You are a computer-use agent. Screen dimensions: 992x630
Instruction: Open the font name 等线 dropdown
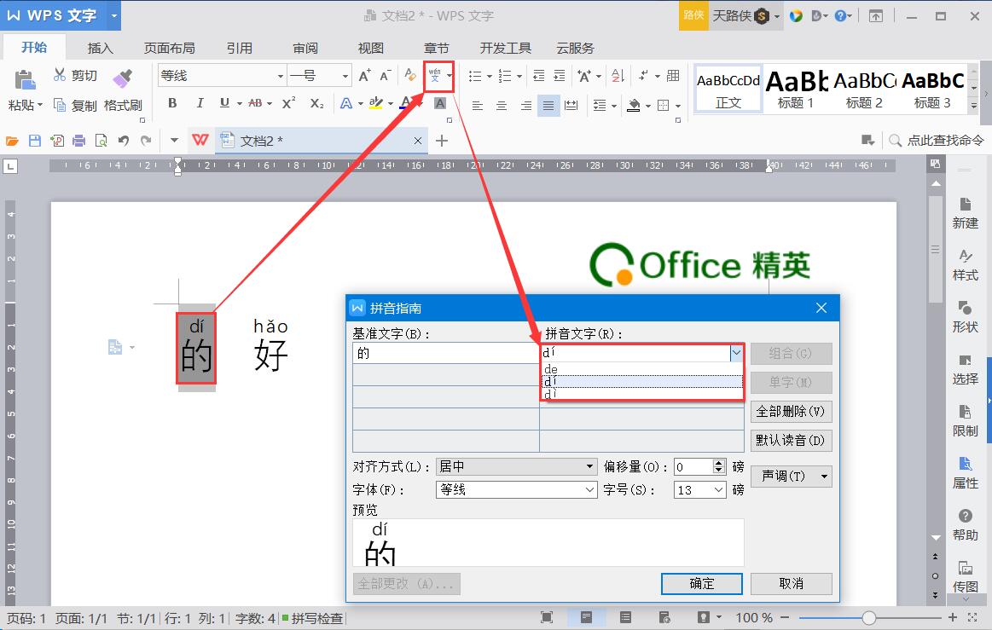point(281,76)
